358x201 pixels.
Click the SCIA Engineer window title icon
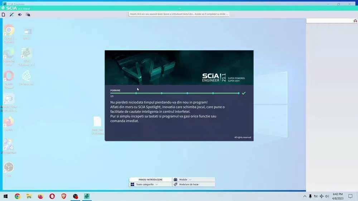(5, 4)
